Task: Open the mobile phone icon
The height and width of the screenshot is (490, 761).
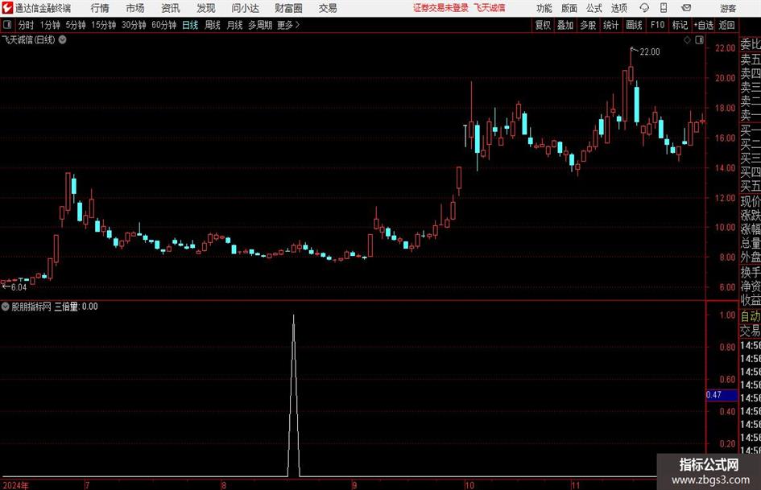Action: [x=664, y=8]
